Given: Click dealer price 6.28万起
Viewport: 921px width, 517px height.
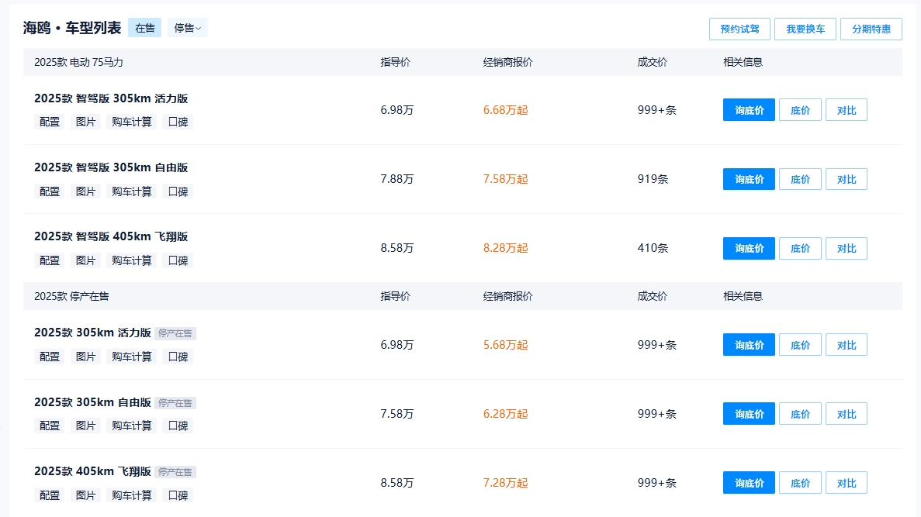Looking at the screenshot, I should click(505, 414).
